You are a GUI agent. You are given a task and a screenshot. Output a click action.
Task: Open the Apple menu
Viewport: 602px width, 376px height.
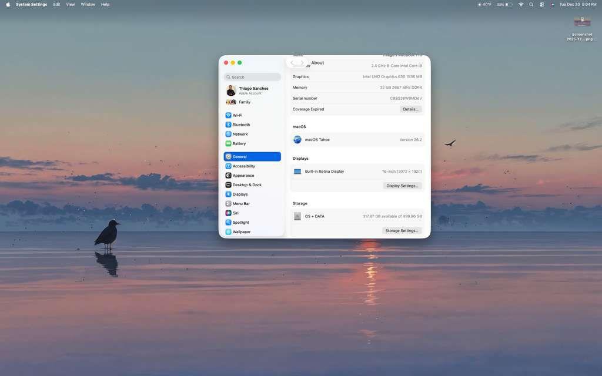(x=8, y=4)
